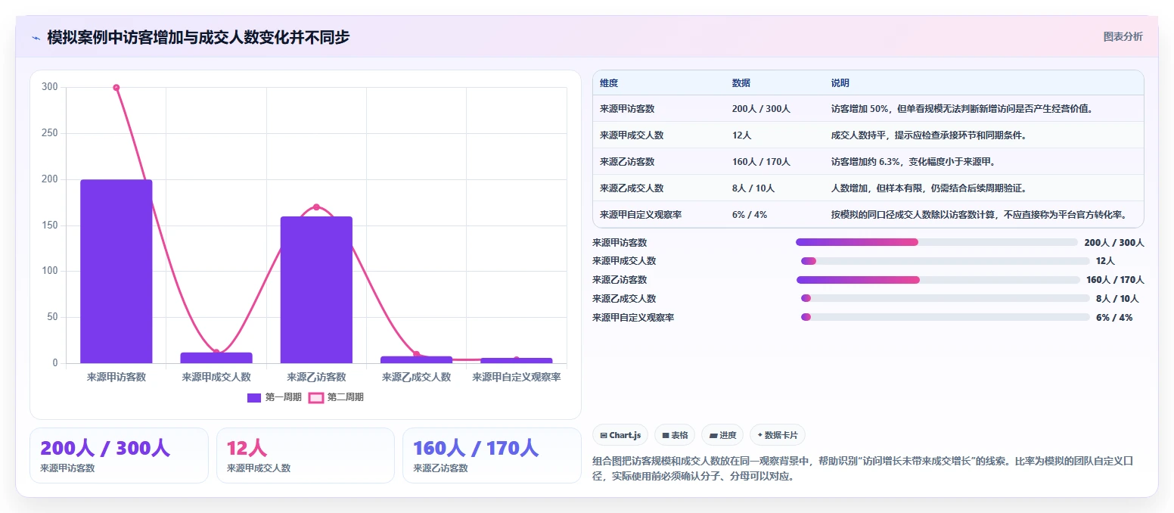
Task: Click table cell 160人 / 170人
Action: [761, 162]
